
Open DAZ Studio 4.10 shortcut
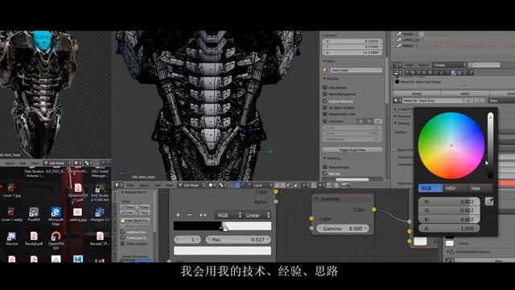(x=100, y=192)
